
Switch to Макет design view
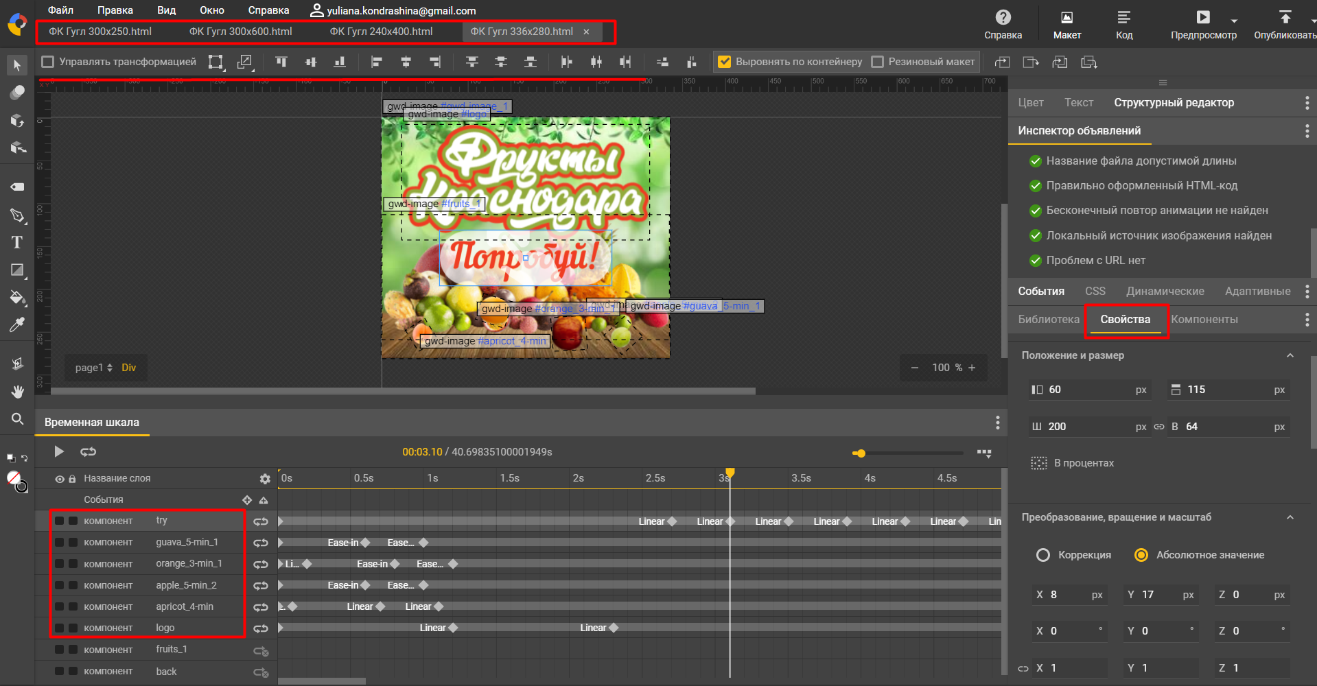point(1067,24)
